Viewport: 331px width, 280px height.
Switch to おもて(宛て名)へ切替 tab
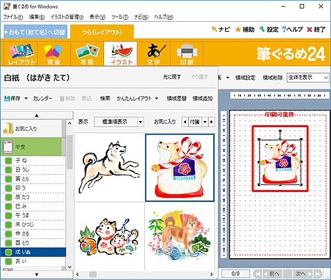coord(36,32)
